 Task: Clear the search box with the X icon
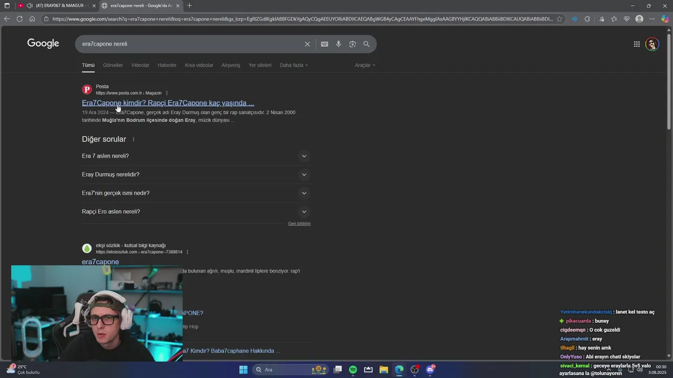pos(307,44)
